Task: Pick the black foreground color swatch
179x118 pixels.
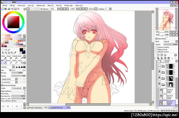Action: click(21, 50)
